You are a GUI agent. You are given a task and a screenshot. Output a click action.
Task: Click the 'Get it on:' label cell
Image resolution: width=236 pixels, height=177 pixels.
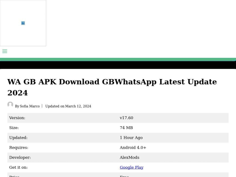click(63, 168)
